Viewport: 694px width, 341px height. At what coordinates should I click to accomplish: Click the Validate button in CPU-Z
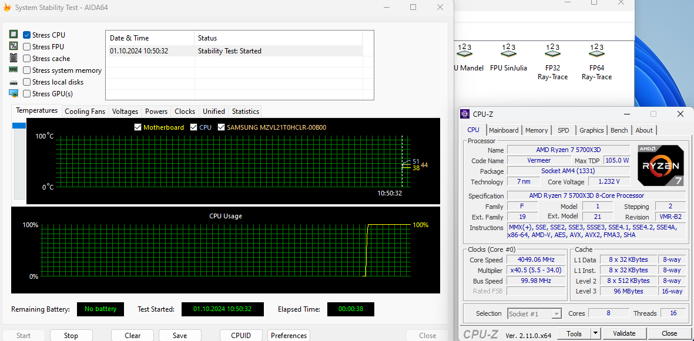(x=625, y=333)
